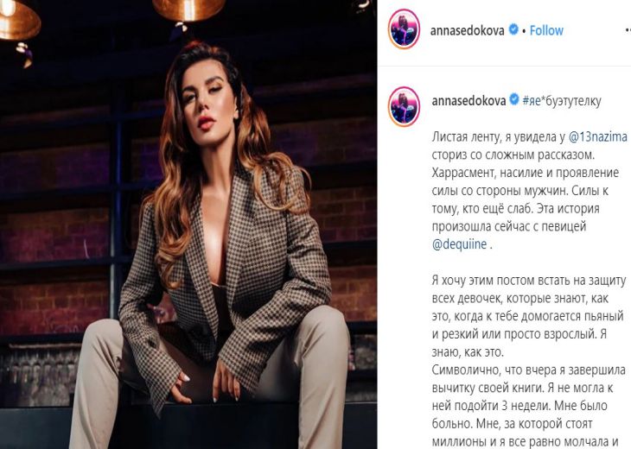Follow the annasedokova account
This screenshot has height=449, width=631.
coord(546,30)
